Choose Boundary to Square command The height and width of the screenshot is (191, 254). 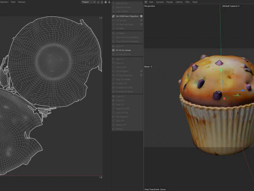124,91
